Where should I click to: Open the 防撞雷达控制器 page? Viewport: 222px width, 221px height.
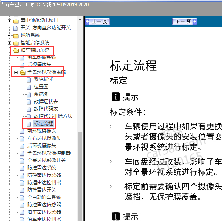coord(44,182)
